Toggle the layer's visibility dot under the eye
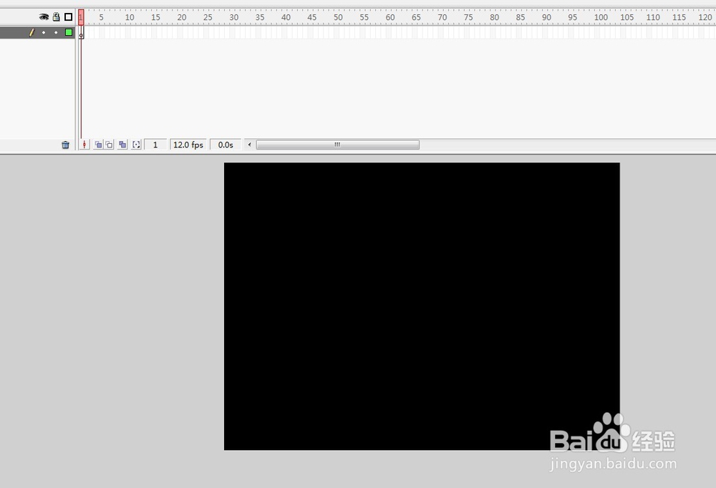716x488 pixels. pos(44,32)
